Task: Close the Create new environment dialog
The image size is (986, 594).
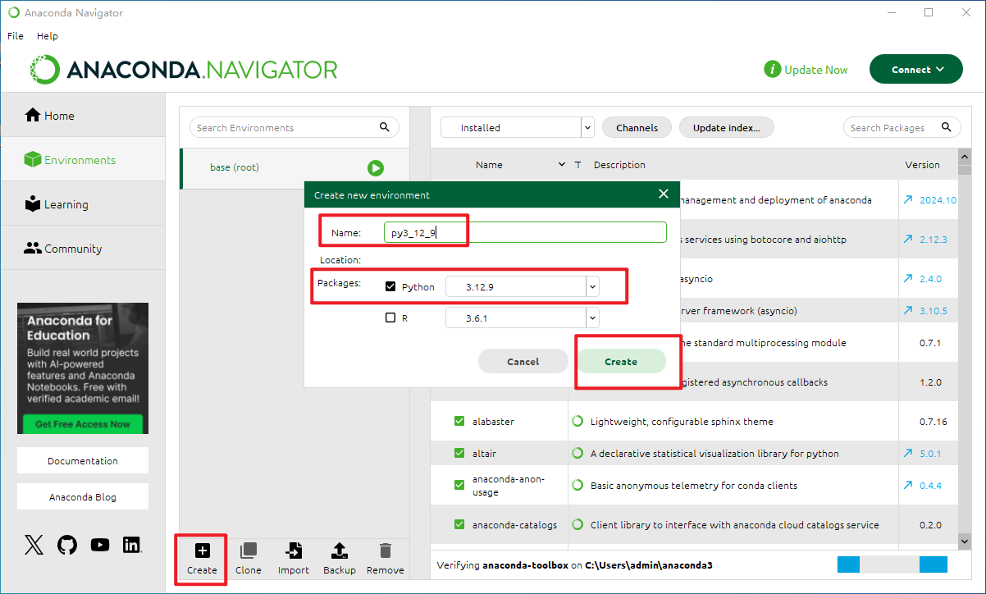Action: coord(664,194)
